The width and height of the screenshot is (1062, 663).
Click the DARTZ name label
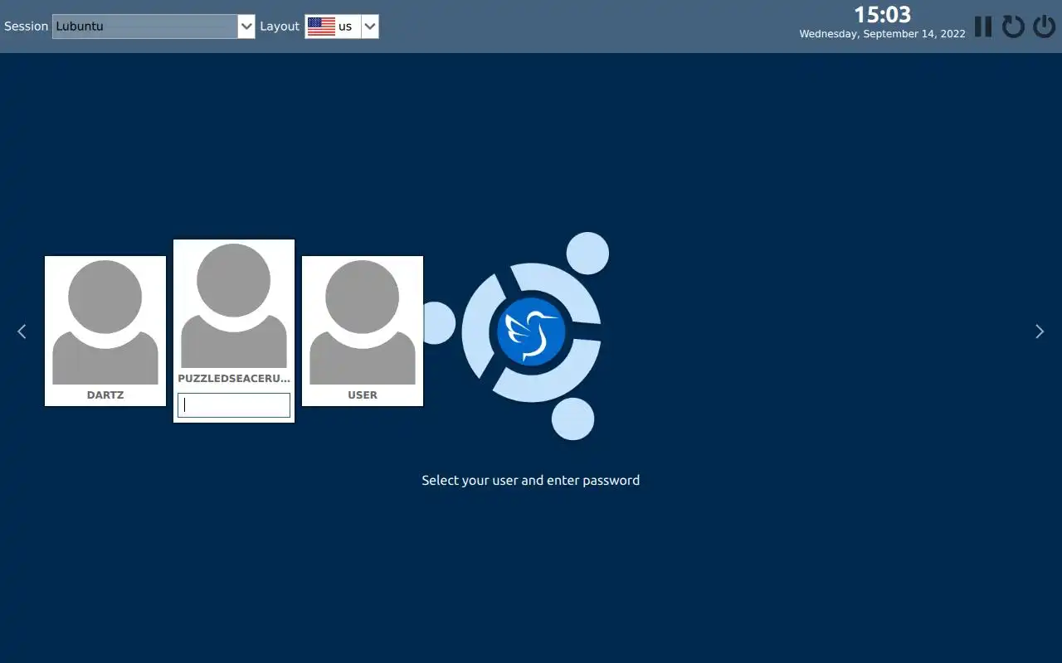tap(105, 395)
